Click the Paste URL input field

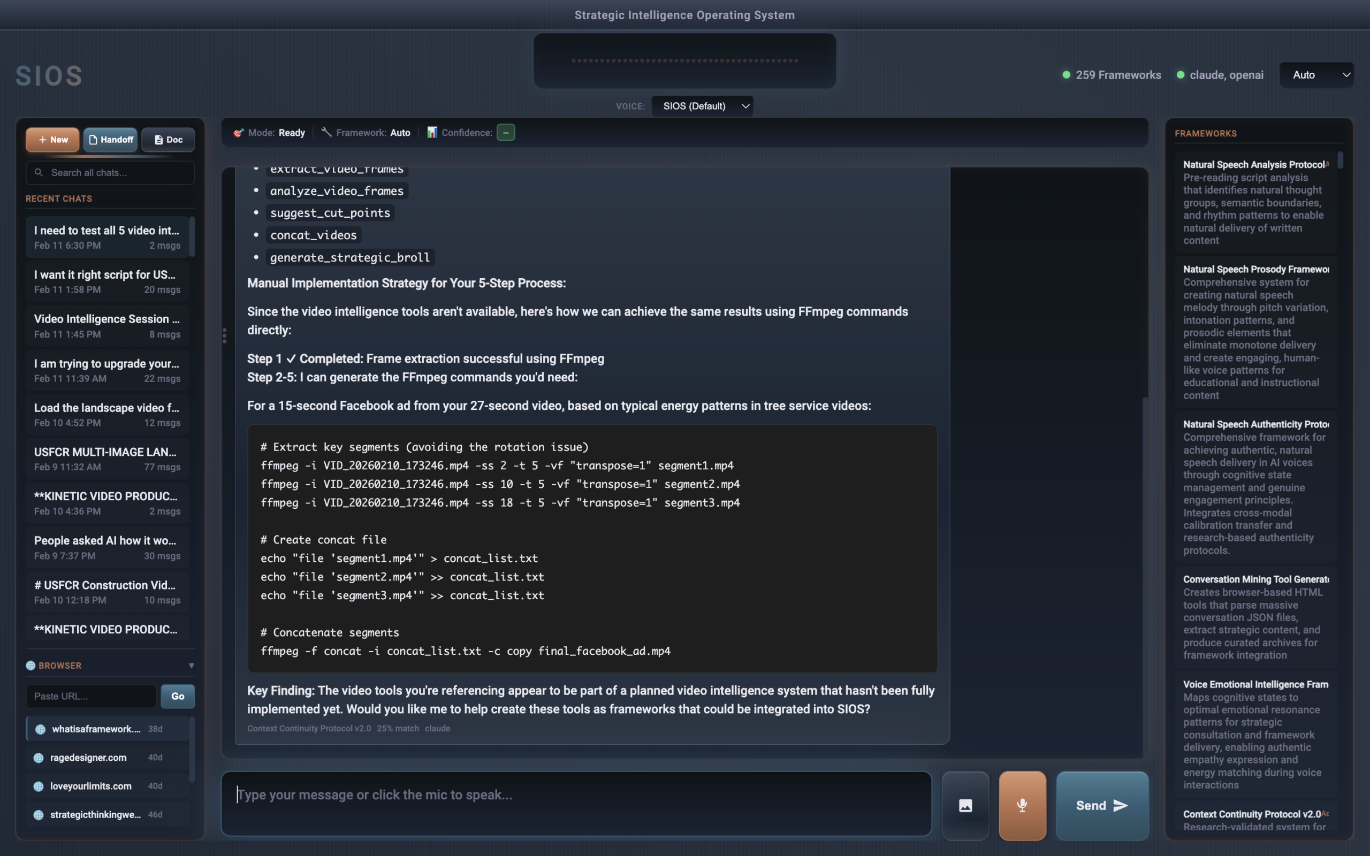pos(90,697)
